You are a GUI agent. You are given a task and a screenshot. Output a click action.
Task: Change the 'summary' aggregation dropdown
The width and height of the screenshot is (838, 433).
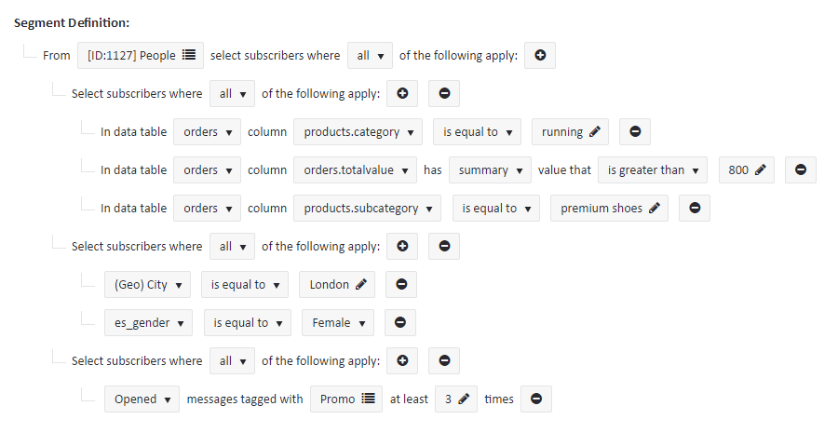tap(489, 170)
